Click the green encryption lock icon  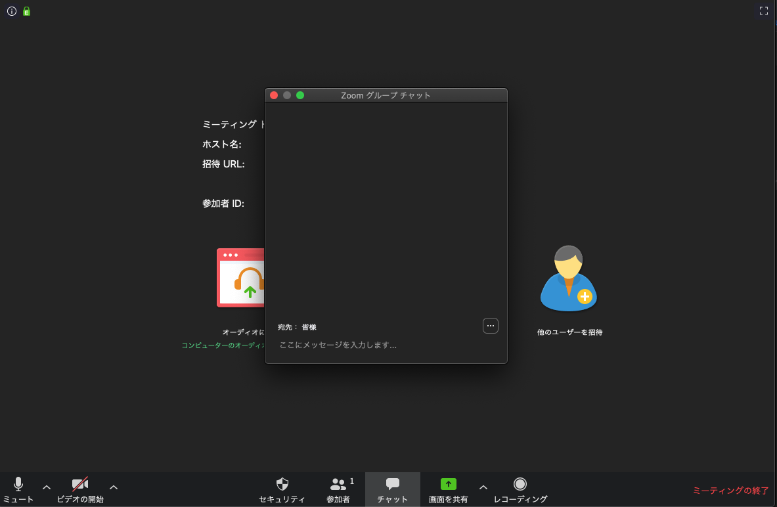[x=27, y=11]
